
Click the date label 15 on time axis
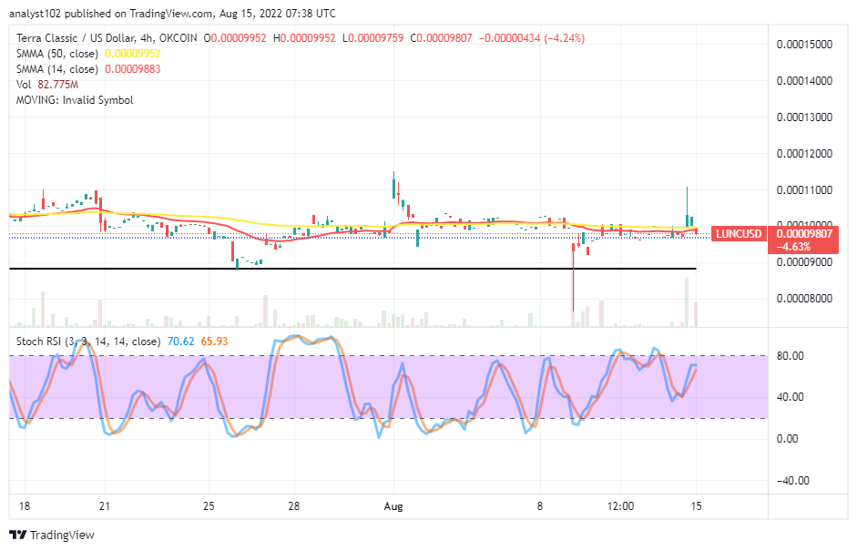pos(696,506)
